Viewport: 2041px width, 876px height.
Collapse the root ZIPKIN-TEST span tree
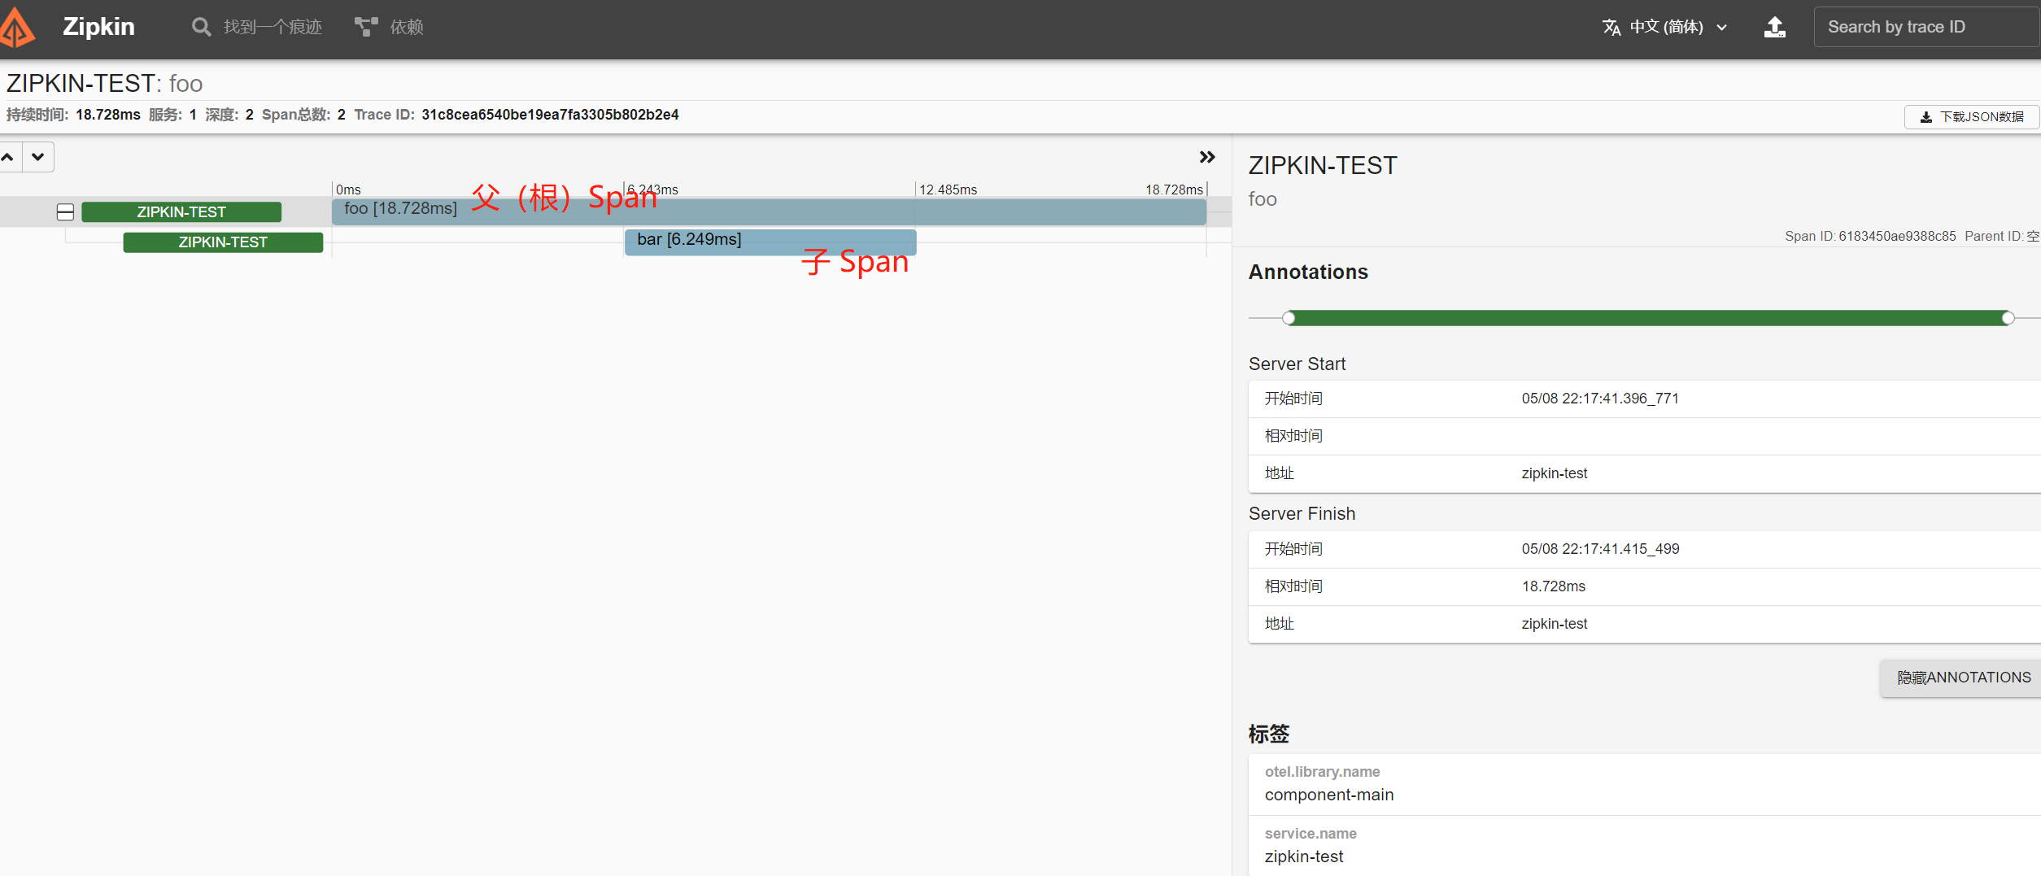(65, 212)
